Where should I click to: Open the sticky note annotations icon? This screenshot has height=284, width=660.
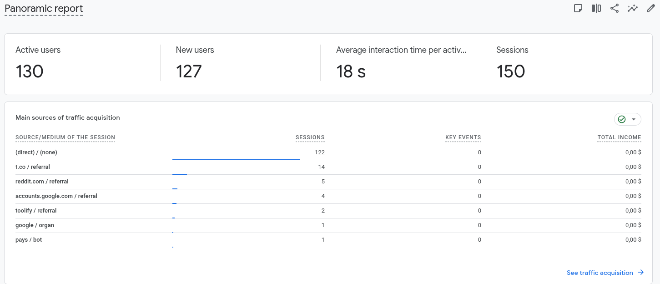[x=578, y=8]
